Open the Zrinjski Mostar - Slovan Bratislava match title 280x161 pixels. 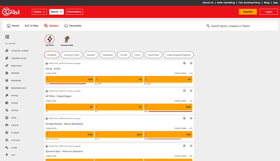(x=64, y=124)
